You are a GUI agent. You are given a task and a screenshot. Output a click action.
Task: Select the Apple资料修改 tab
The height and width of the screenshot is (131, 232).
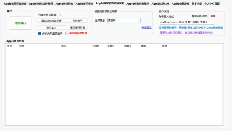click(64, 4)
